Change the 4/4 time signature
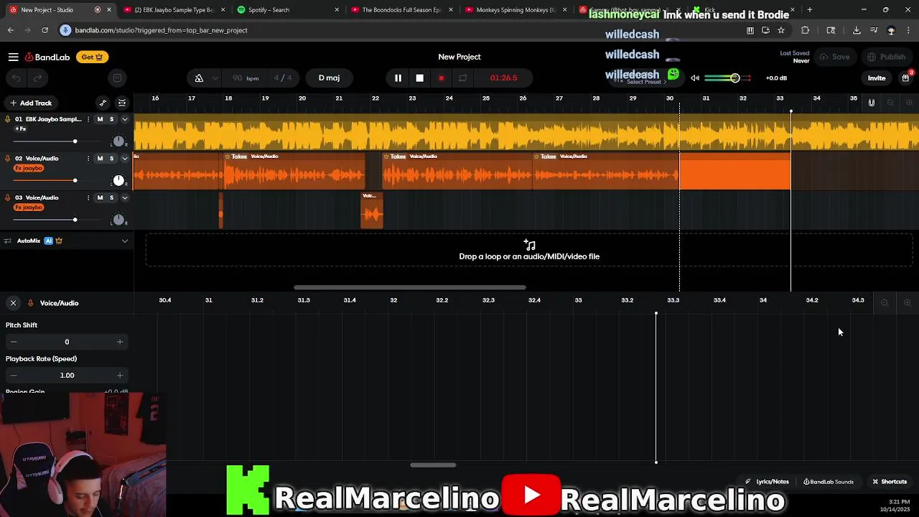Image resolution: width=919 pixels, height=517 pixels. click(x=283, y=78)
